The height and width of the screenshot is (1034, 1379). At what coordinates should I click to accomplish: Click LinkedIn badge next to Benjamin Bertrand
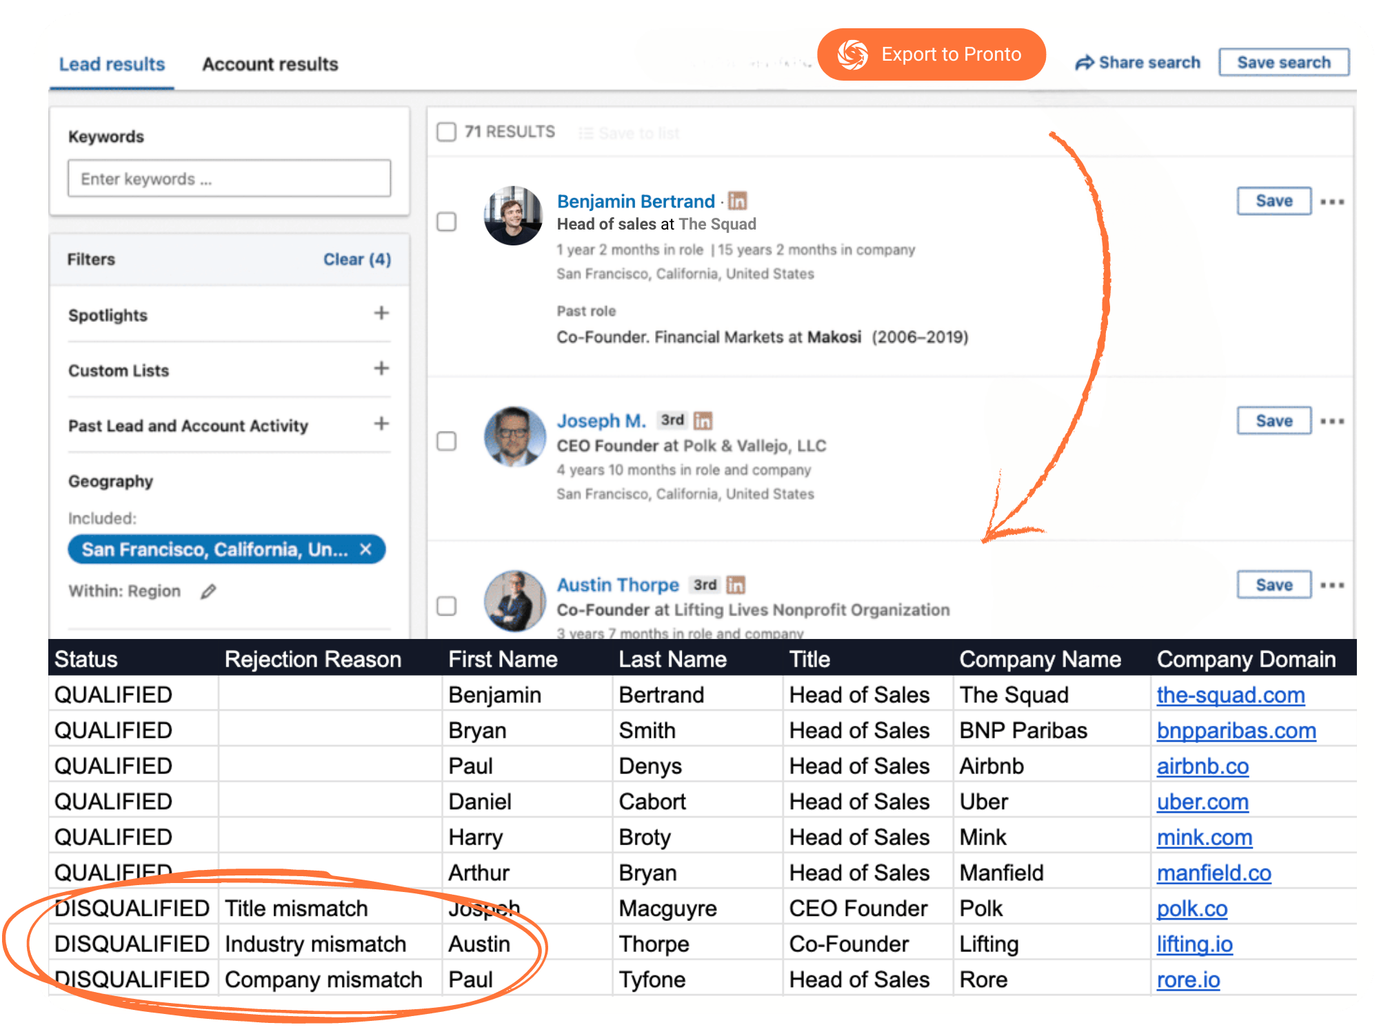click(x=738, y=201)
